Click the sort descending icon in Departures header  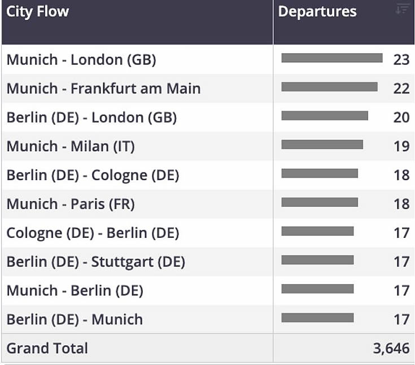point(402,8)
